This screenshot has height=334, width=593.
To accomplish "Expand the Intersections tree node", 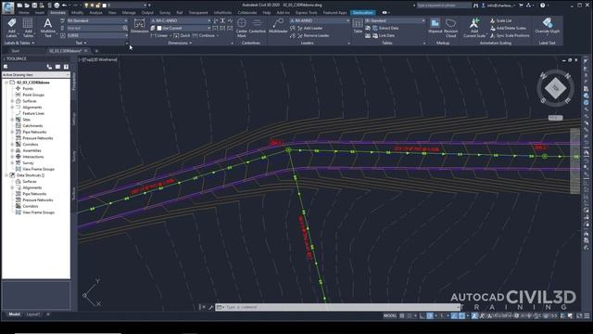I will coord(12,157).
